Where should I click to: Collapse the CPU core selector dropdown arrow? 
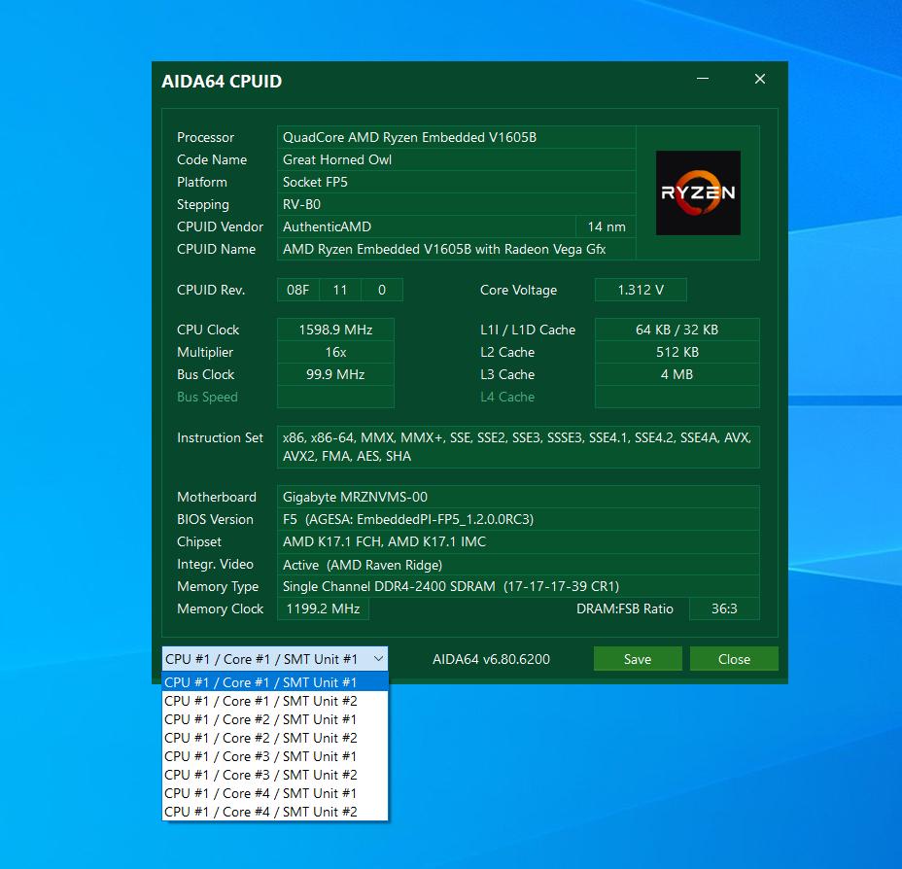pyautogui.click(x=378, y=659)
